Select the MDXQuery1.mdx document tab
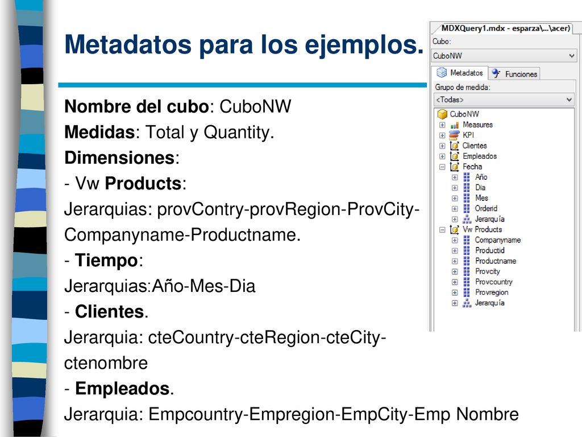Image resolution: width=582 pixels, height=437 pixels. [505, 28]
